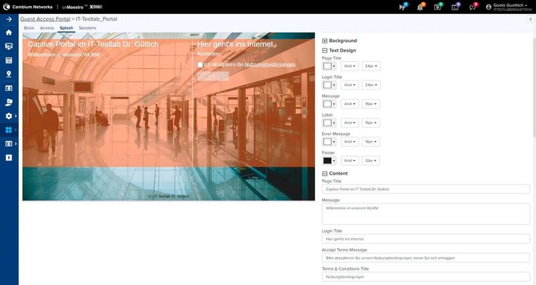Click the Cambium Networks logo

[27, 7]
